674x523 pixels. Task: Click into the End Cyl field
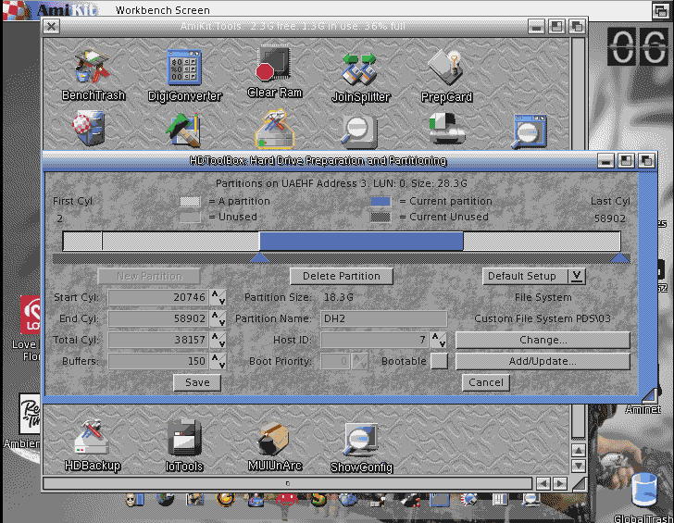(x=158, y=318)
